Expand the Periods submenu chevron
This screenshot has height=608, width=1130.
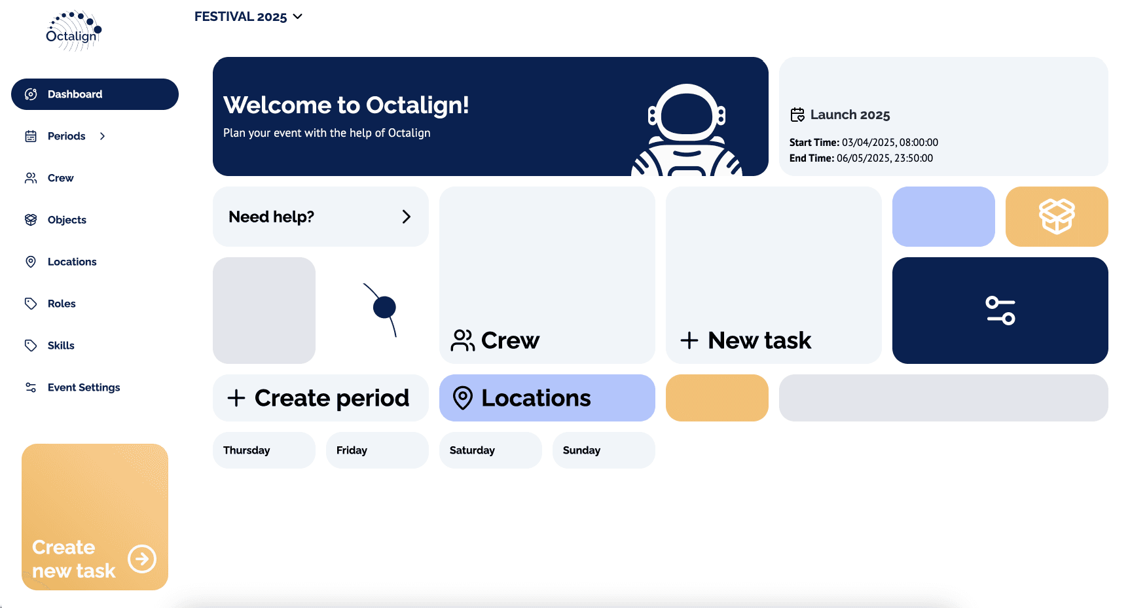tap(102, 136)
